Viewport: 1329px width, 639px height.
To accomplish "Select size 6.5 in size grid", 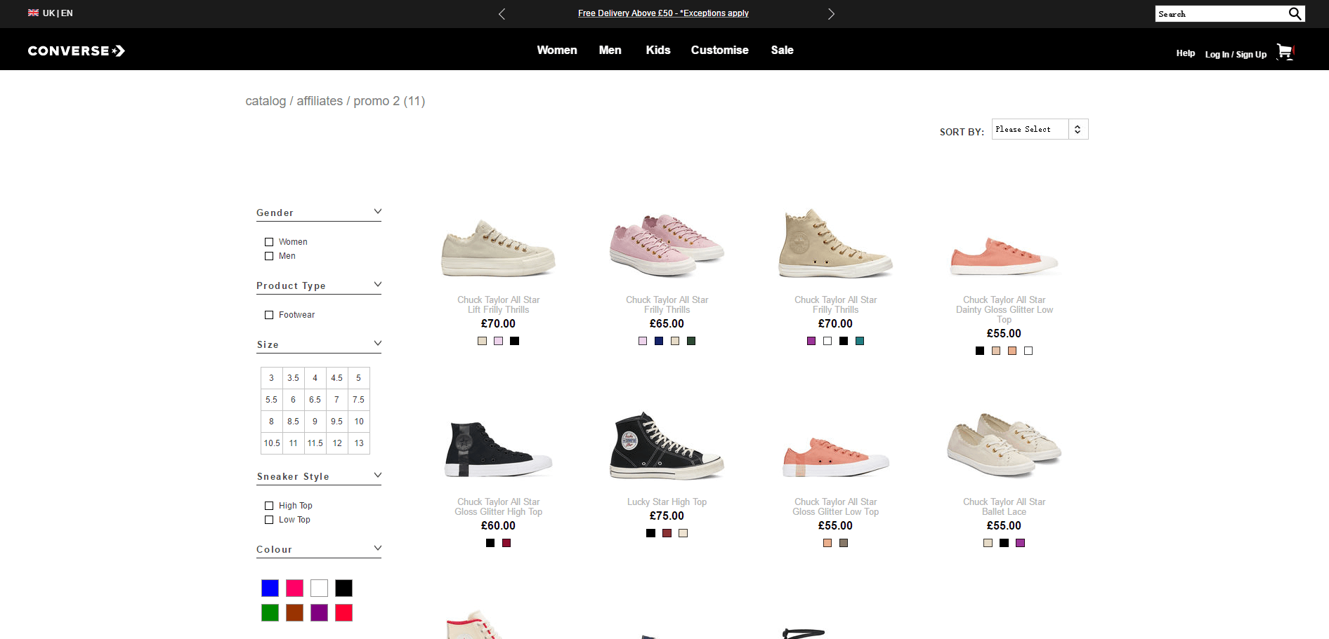I will [x=315, y=400].
